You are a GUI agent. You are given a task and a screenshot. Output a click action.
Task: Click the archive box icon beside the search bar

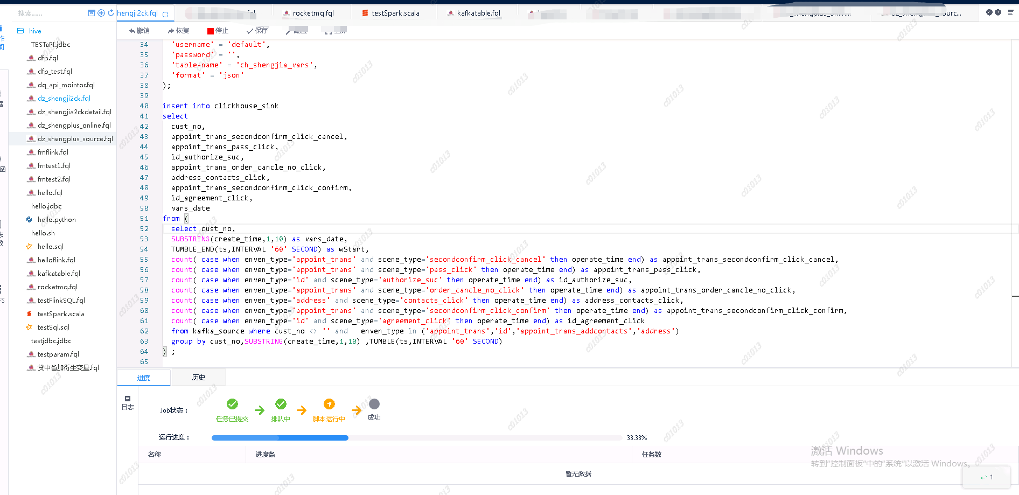coord(92,12)
